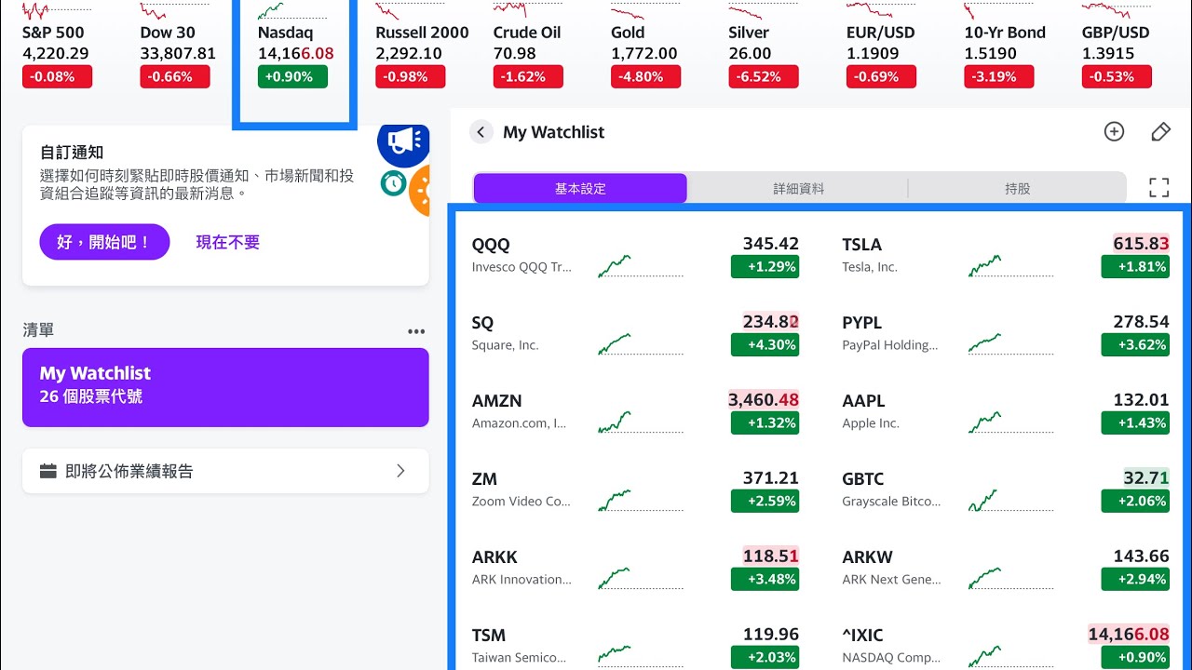Switch to the 詳細資料 tab
The height and width of the screenshot is (670, 1192).
[798, 188]
